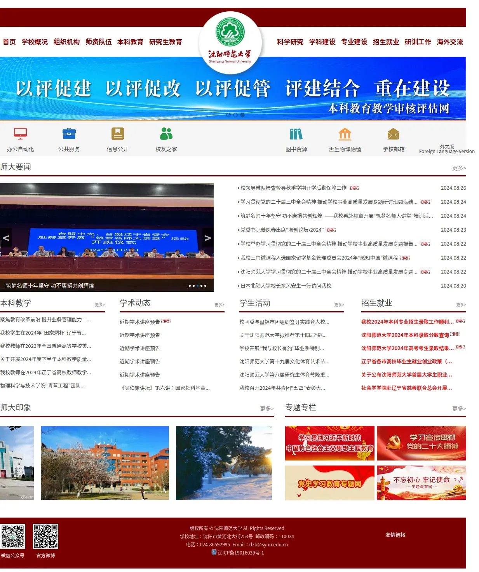479x572 pixels.
Task: Select first dot of news photo slider
Action: (x=190, y=286)
